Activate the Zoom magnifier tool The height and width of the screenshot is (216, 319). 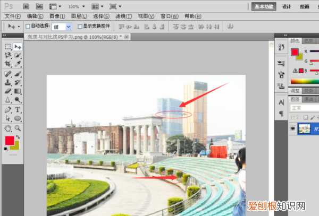coord(18,128)
